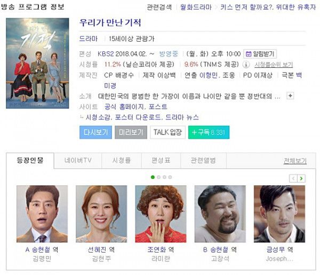The height and width of the screenshot is (275, 320).
Task: Click the 알림받기 notification button
Action: tap(260, 54)
